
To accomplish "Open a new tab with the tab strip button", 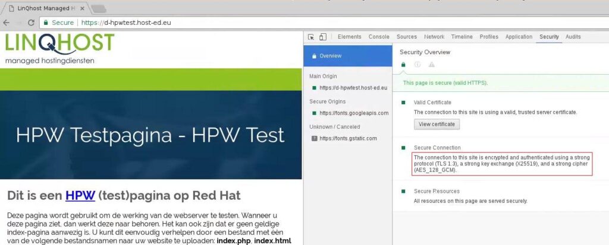I will [x=99, y=8].
